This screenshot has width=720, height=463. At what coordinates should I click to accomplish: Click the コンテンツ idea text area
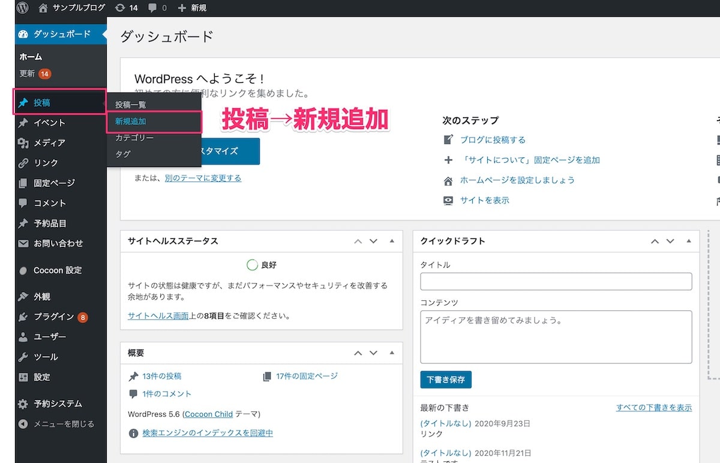click(556, 337)
